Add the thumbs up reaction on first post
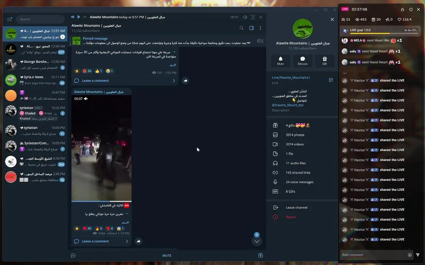The width and height of the screenshot is (425, 265). click(99, 71)
